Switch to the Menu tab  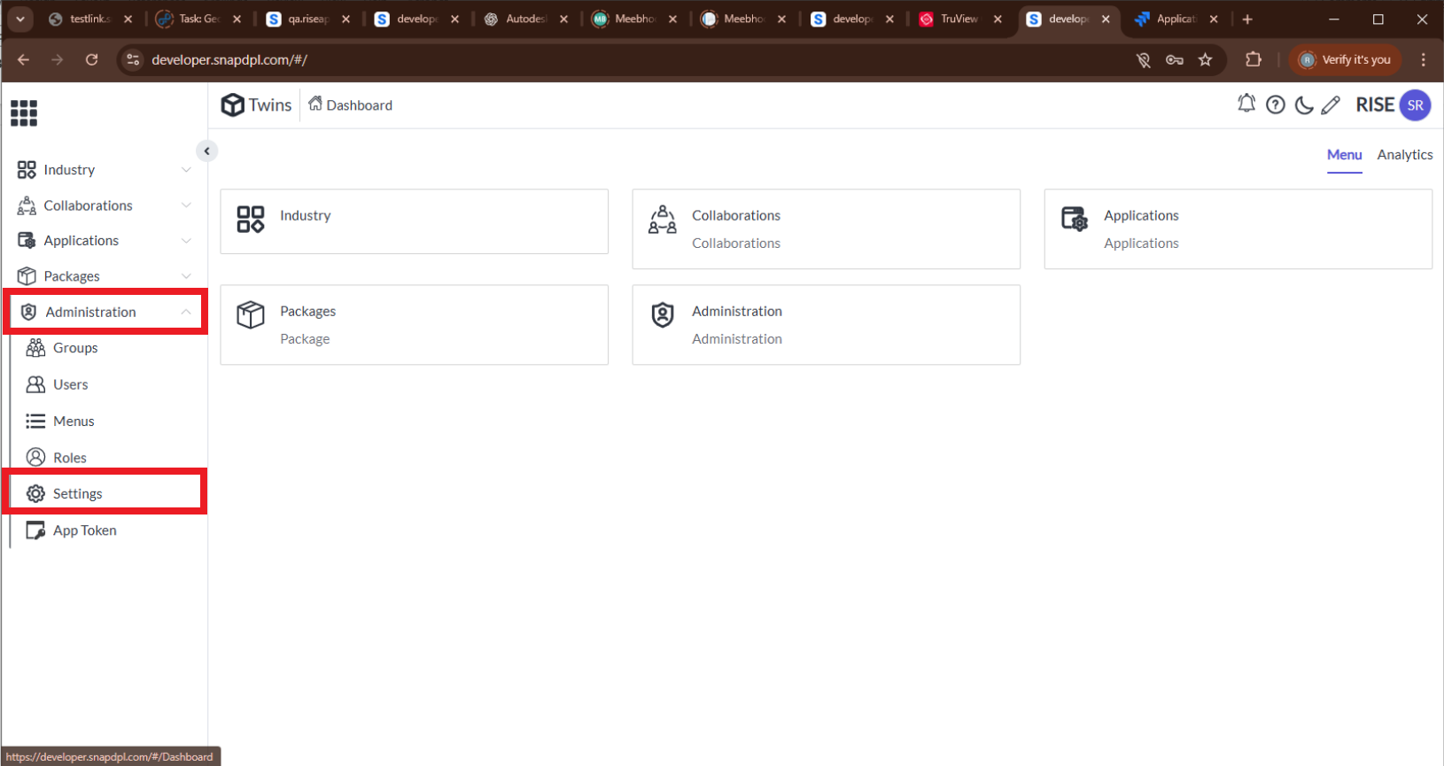point(1344,155)
